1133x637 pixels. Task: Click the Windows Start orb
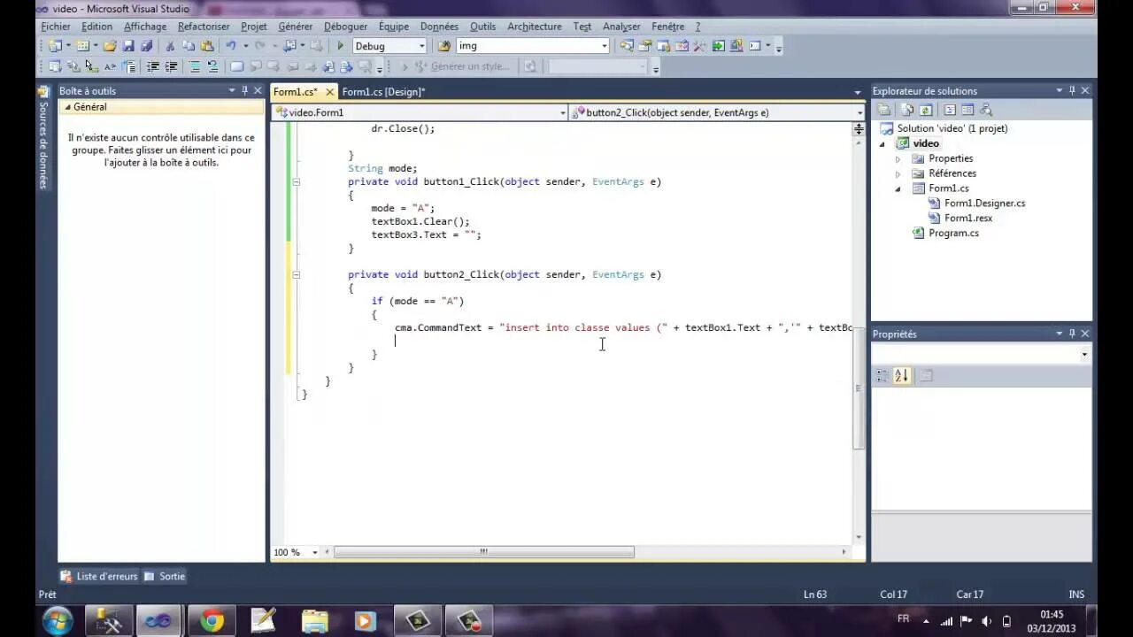click(58, 621)
